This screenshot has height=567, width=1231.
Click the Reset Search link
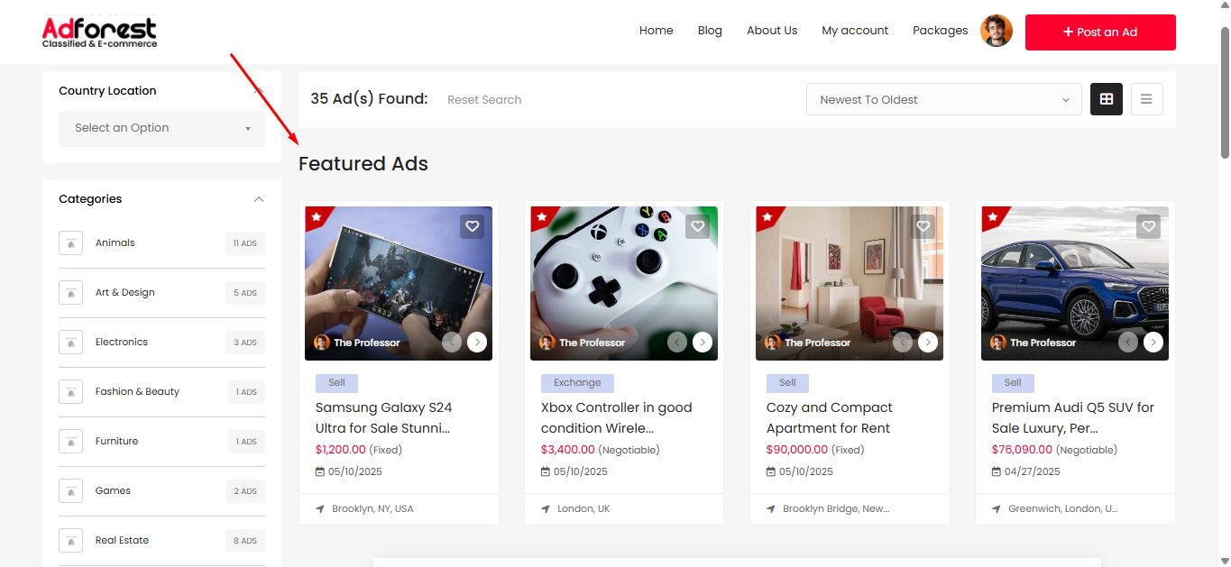tap(484, 100)
